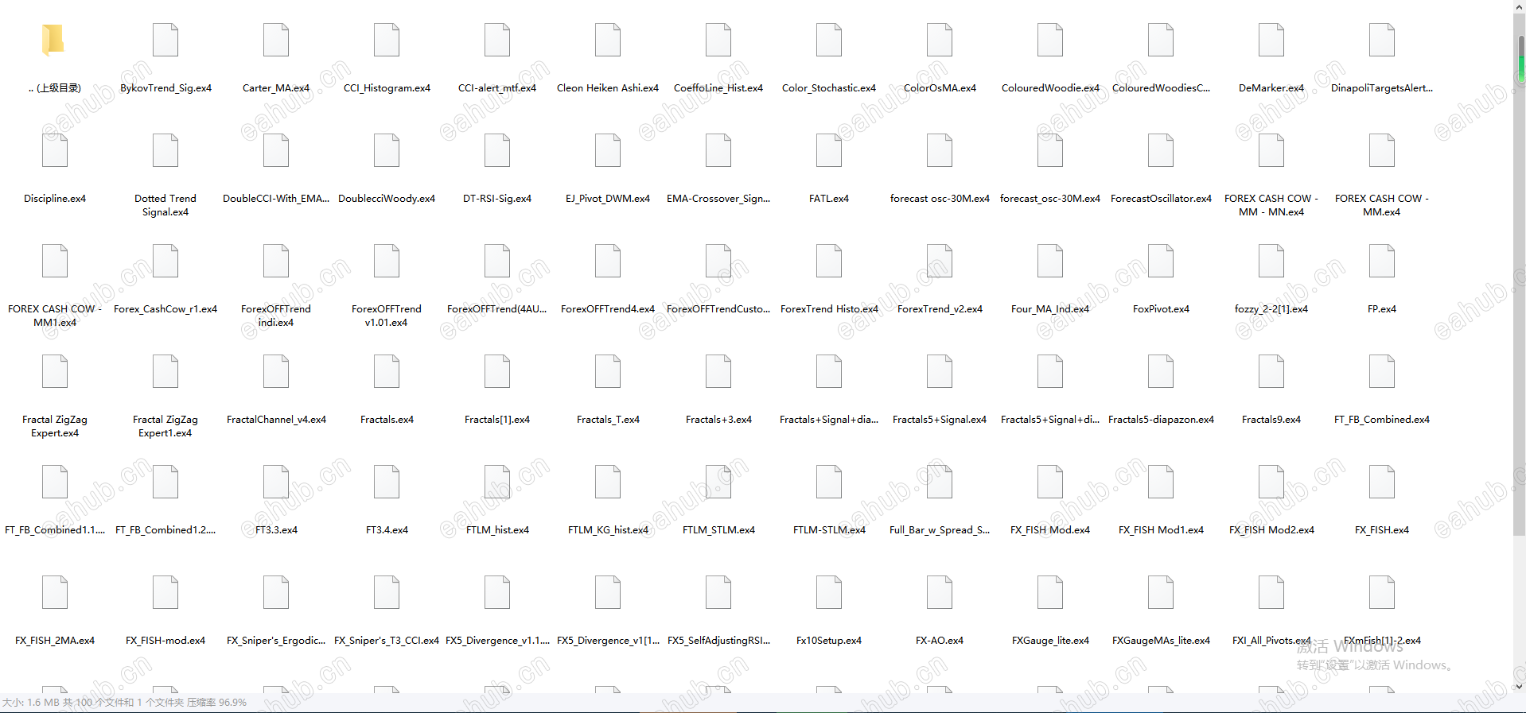Select the CoeffoLine_Hist.ex4 file icon

point(718,40)
